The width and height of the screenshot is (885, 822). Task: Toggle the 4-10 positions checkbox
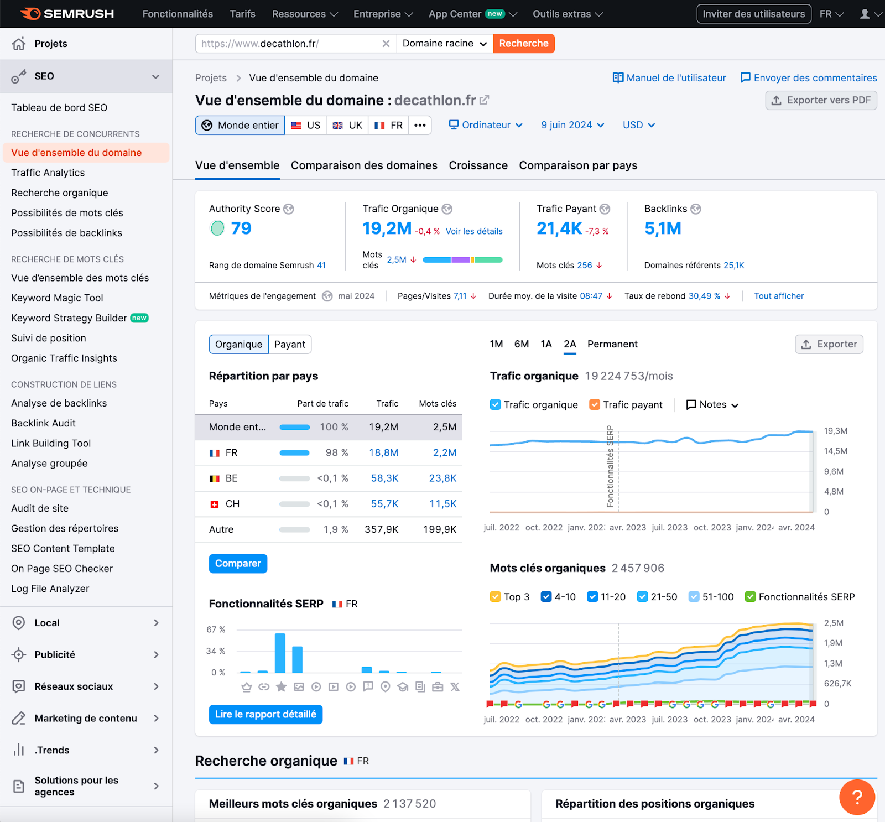pos(546,597)
